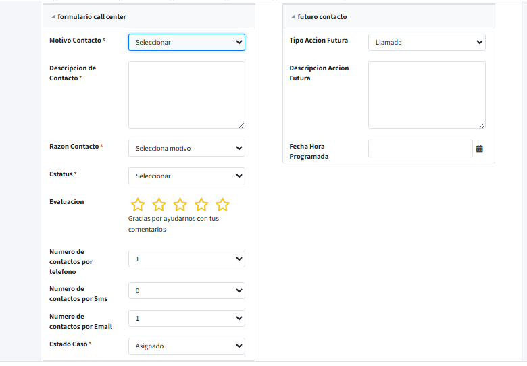Open the Tipo Accion Futura dropdown

point(426,42)
